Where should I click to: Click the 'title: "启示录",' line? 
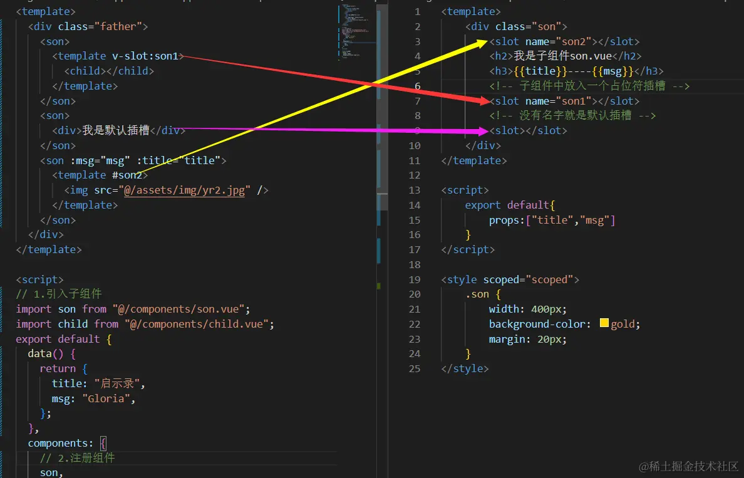coord(99,383)
